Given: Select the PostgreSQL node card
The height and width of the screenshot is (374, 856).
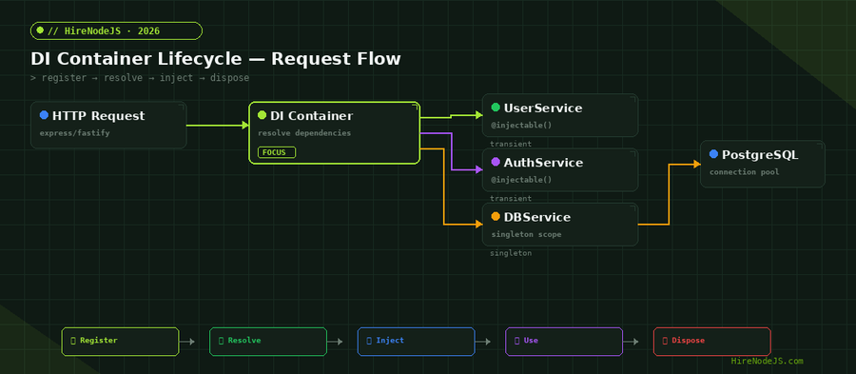Looking at the screenshot, I should click(x=763, y=164).
